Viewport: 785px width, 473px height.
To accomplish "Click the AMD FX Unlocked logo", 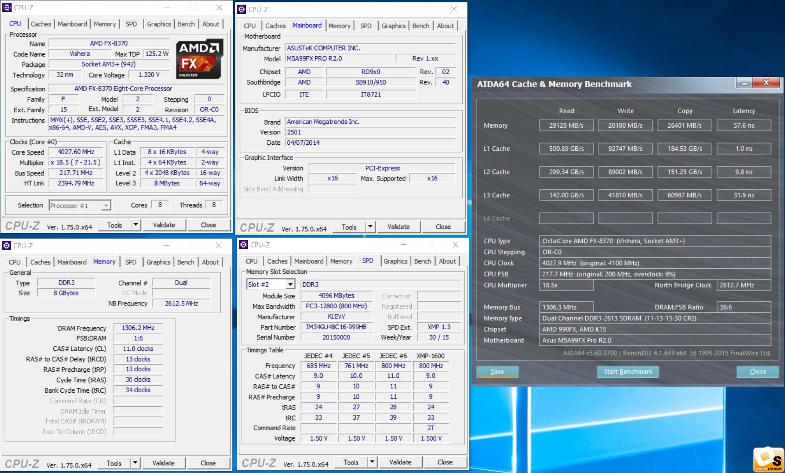I will coord(200,59).
